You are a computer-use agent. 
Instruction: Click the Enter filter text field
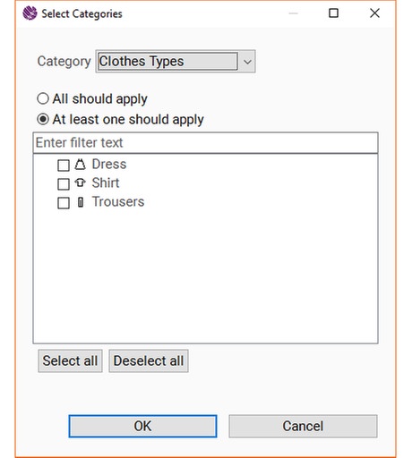205,142
